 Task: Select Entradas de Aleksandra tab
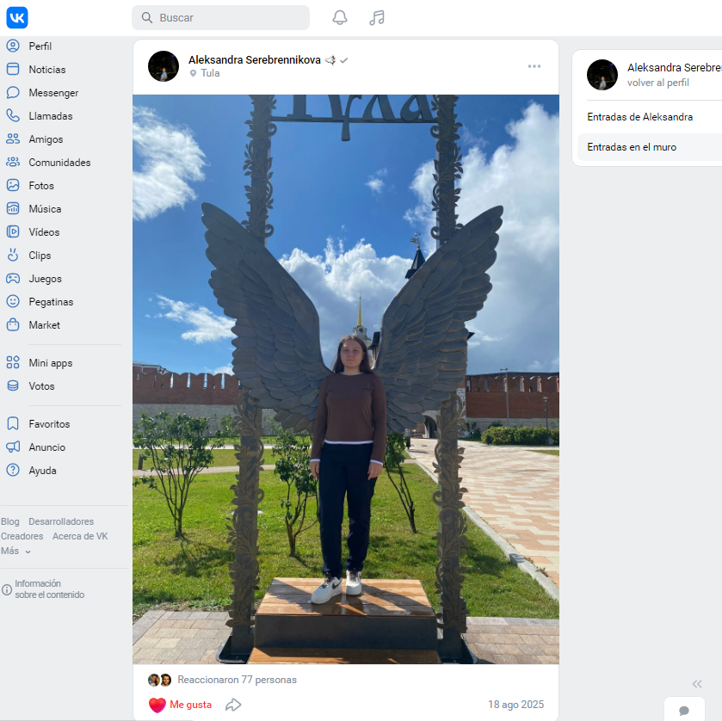pos(639,117)
